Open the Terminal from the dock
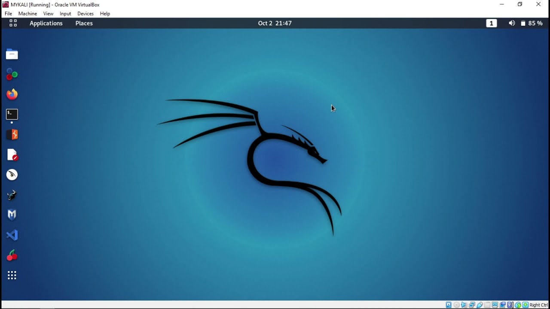This screenshot has height=309, width=550. click(x=12, y=114)
